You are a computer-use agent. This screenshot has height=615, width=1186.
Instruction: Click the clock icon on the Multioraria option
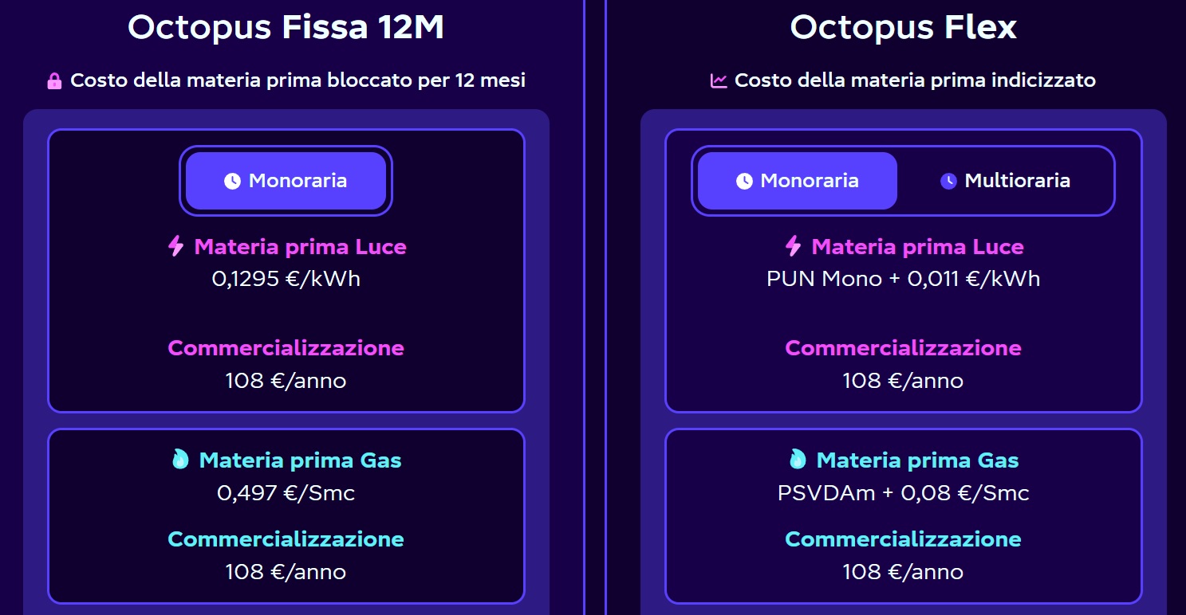[948, 181]
